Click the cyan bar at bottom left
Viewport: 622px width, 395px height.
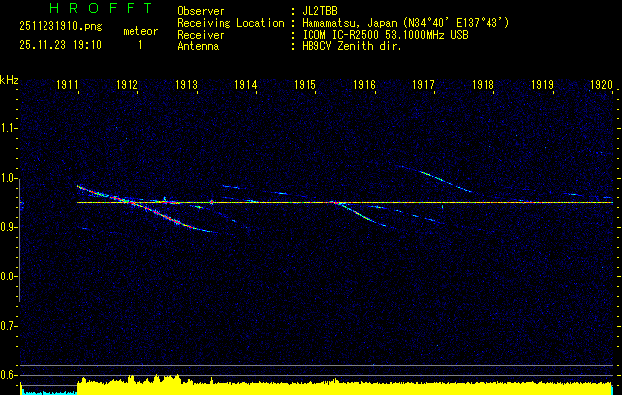tap(47, 391)
